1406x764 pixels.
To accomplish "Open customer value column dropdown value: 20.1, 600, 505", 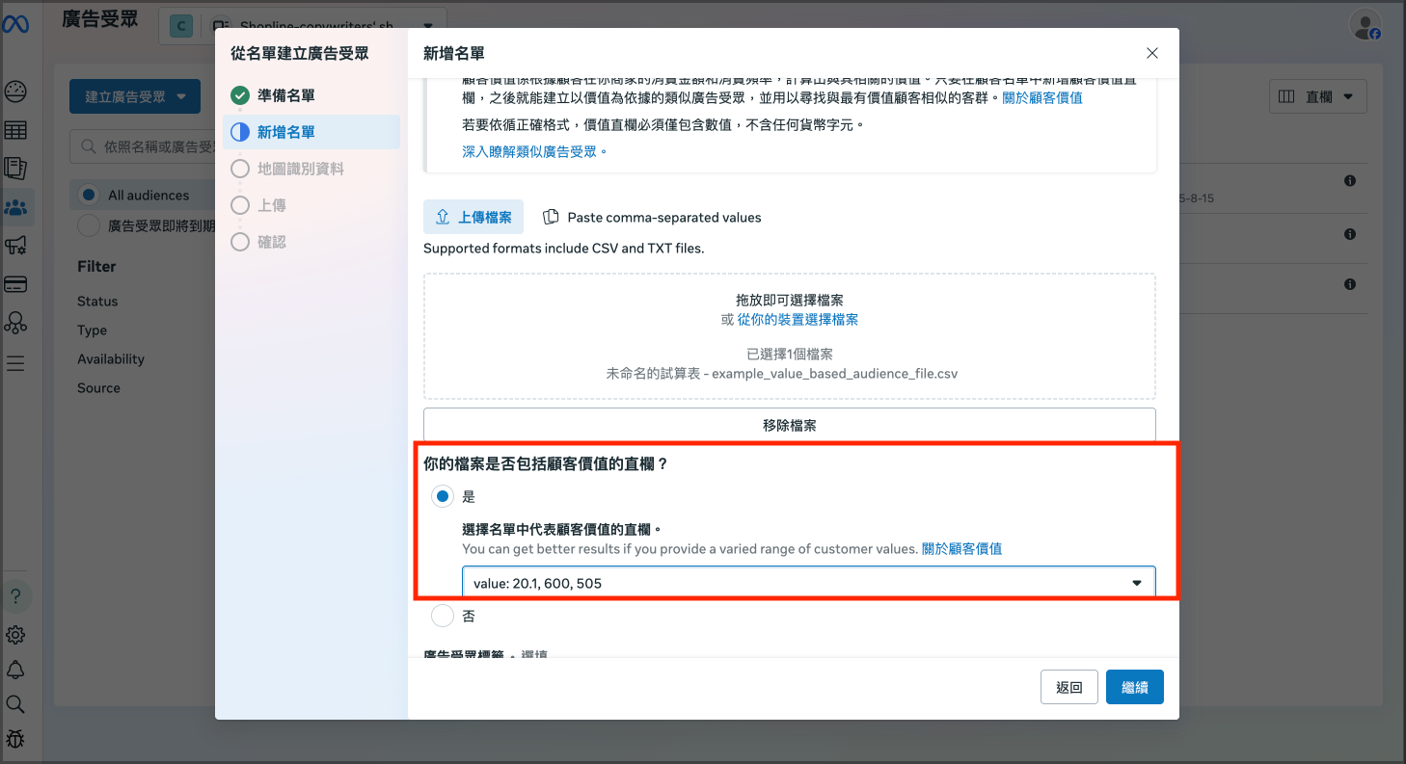I will pos(808,582).
